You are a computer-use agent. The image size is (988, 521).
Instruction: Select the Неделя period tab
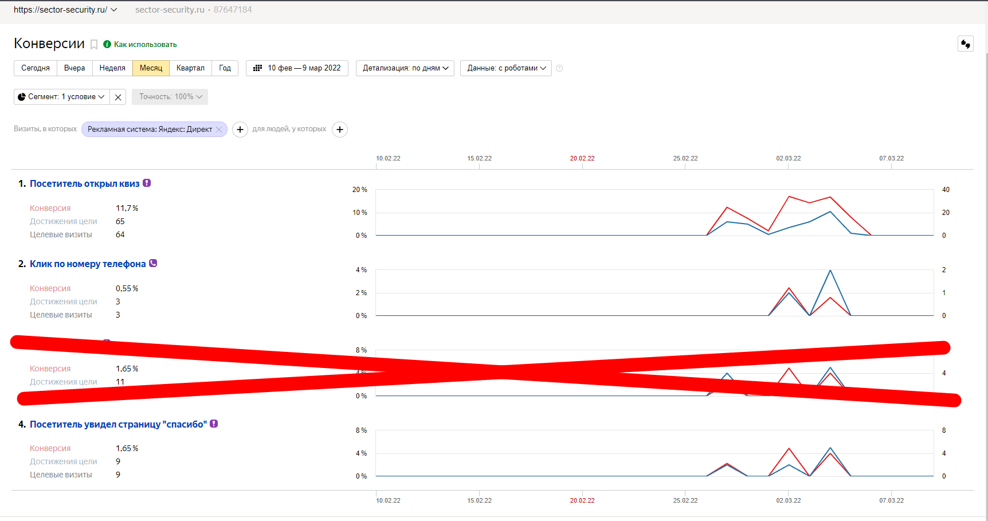pos(112,68)
